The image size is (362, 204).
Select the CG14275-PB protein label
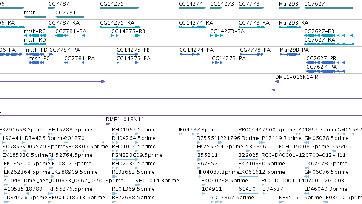(133, 50)
